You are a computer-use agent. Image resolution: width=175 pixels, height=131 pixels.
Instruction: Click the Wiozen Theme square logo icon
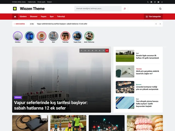(15, 8)
